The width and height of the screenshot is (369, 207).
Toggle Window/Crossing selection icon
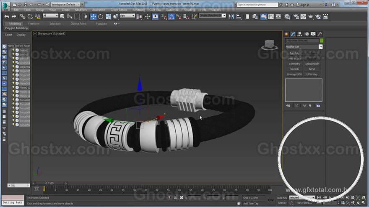click(84, 16)
